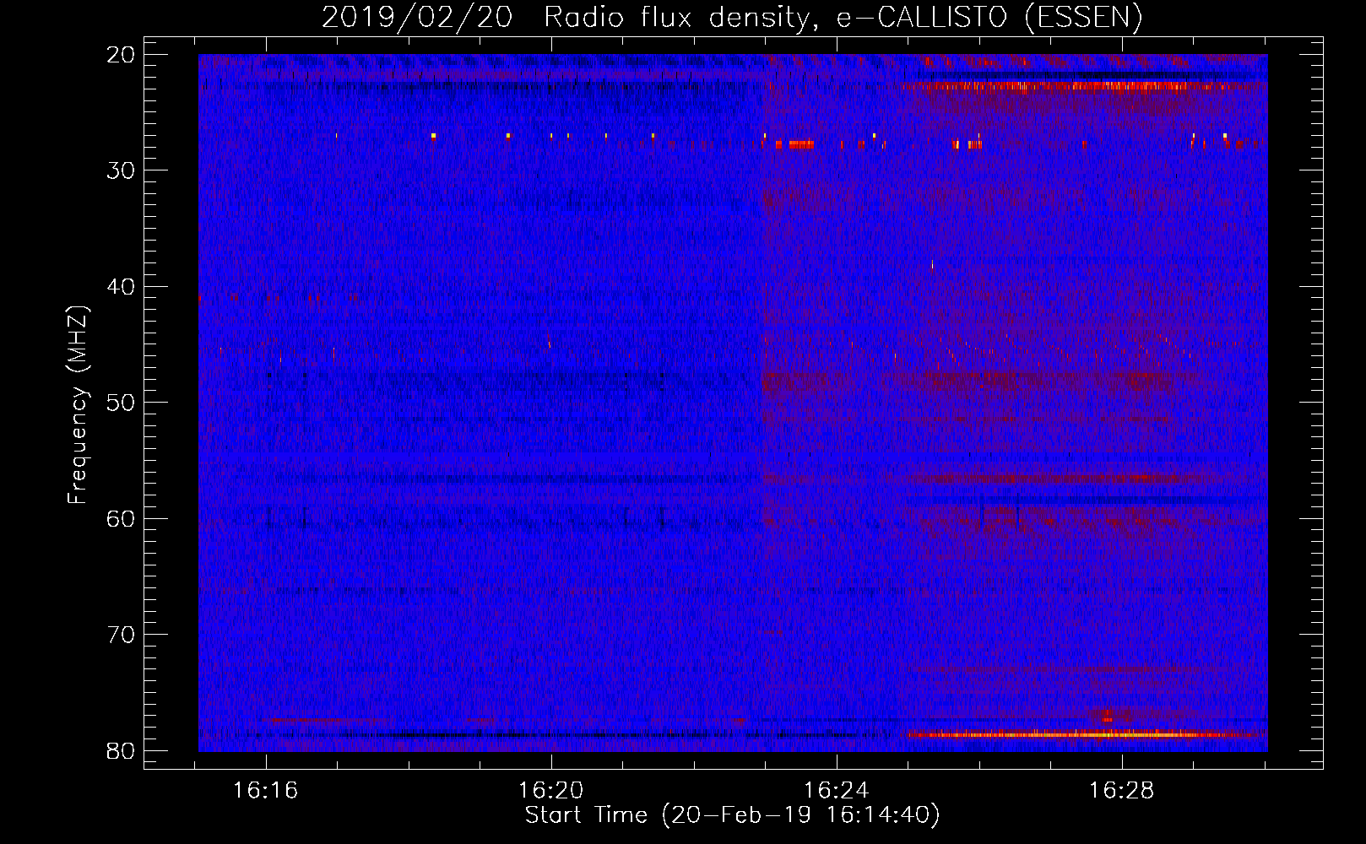Click the '70' frequency tick label

(x=122, y=635)
